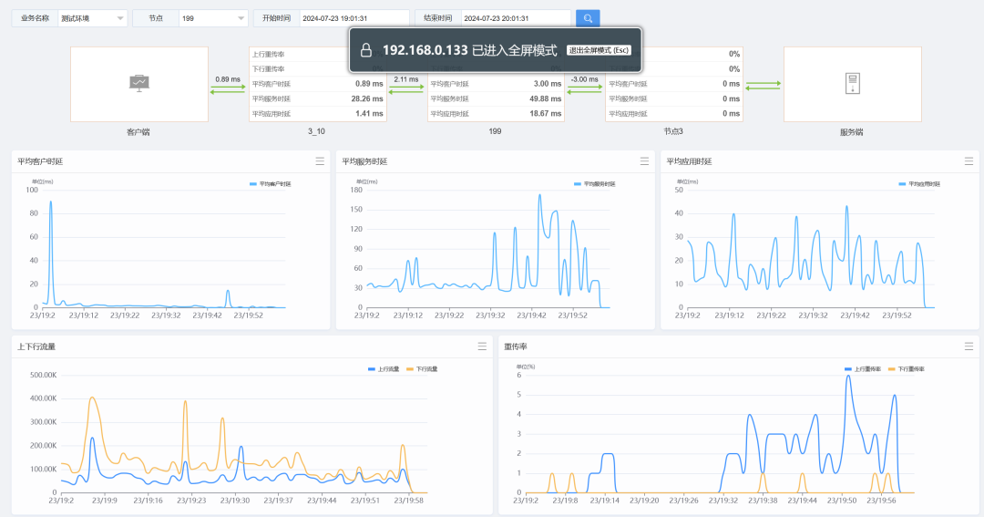Open menu icon of 平均客户时延 chart

pos(320,161)
